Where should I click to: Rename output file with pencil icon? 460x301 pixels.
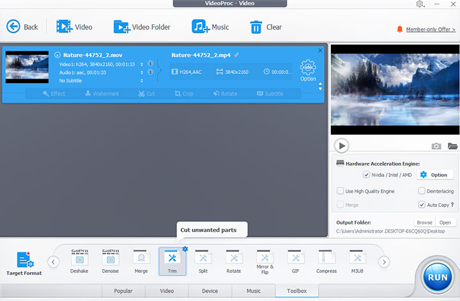tap(236, 55)
